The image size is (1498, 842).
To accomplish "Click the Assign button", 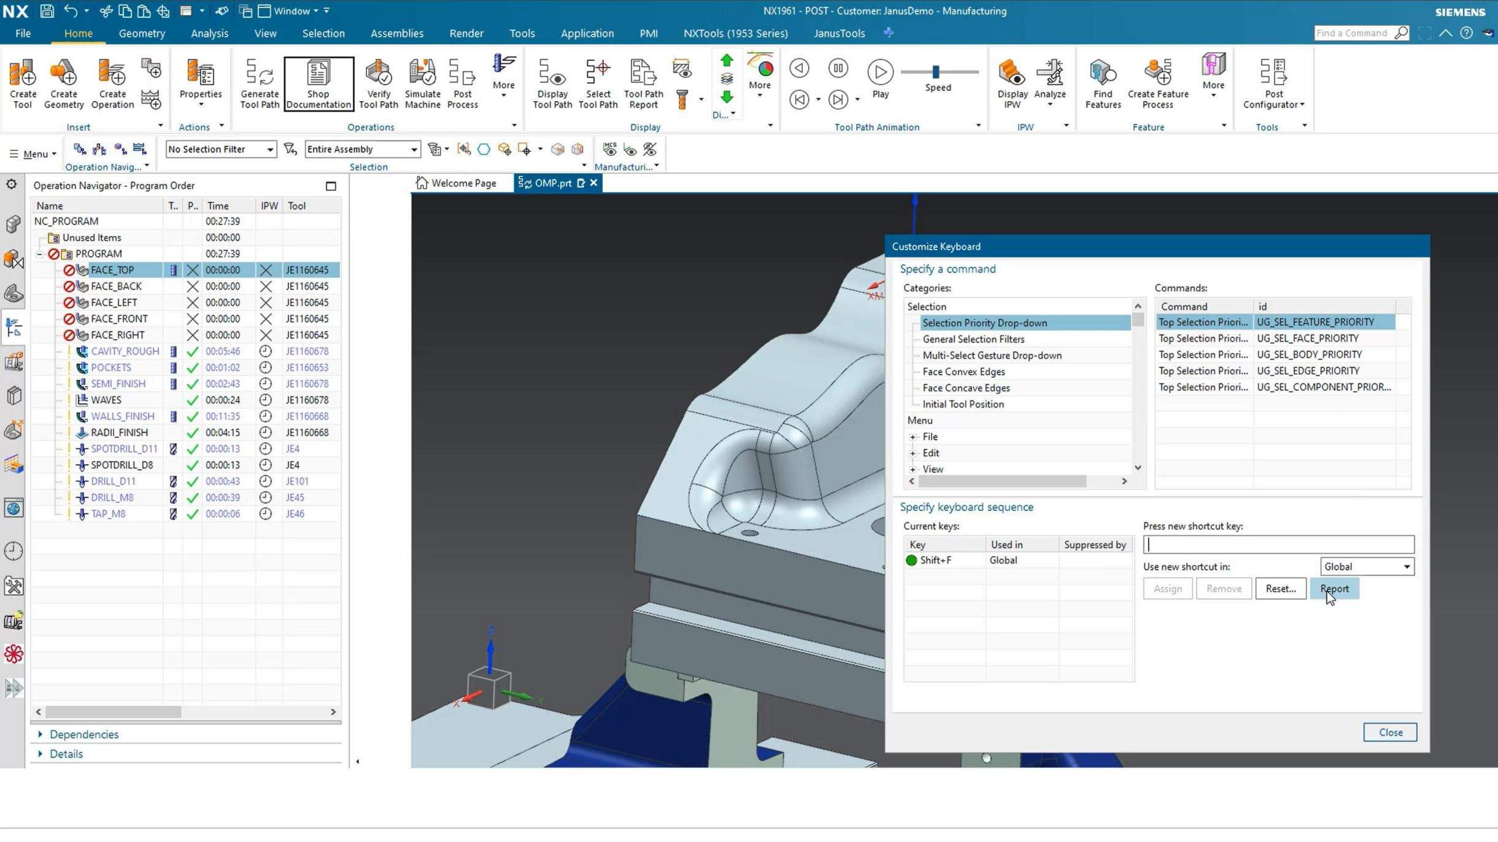I will point(1167,589).
